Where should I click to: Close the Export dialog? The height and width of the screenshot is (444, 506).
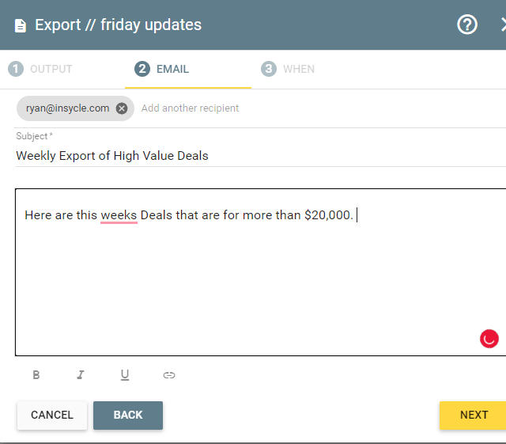coord(504,25)
